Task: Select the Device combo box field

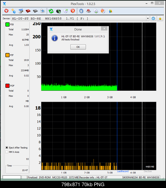Action: tap(80, 18)
